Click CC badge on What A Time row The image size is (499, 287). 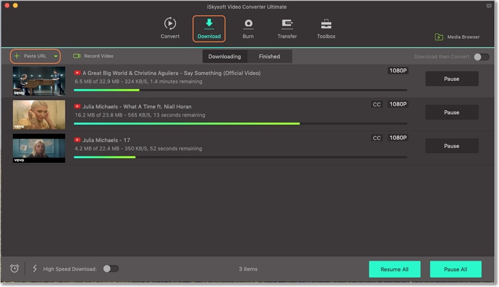tap(376, 104)
